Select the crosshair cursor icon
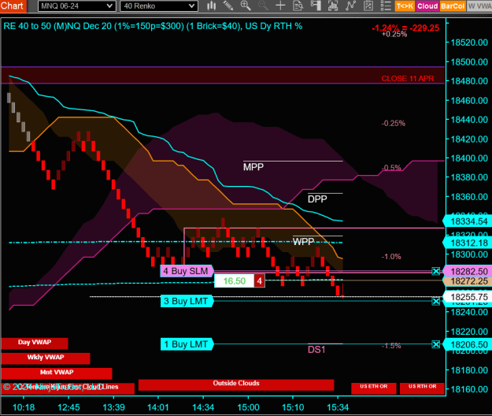 tap(280, 6)
